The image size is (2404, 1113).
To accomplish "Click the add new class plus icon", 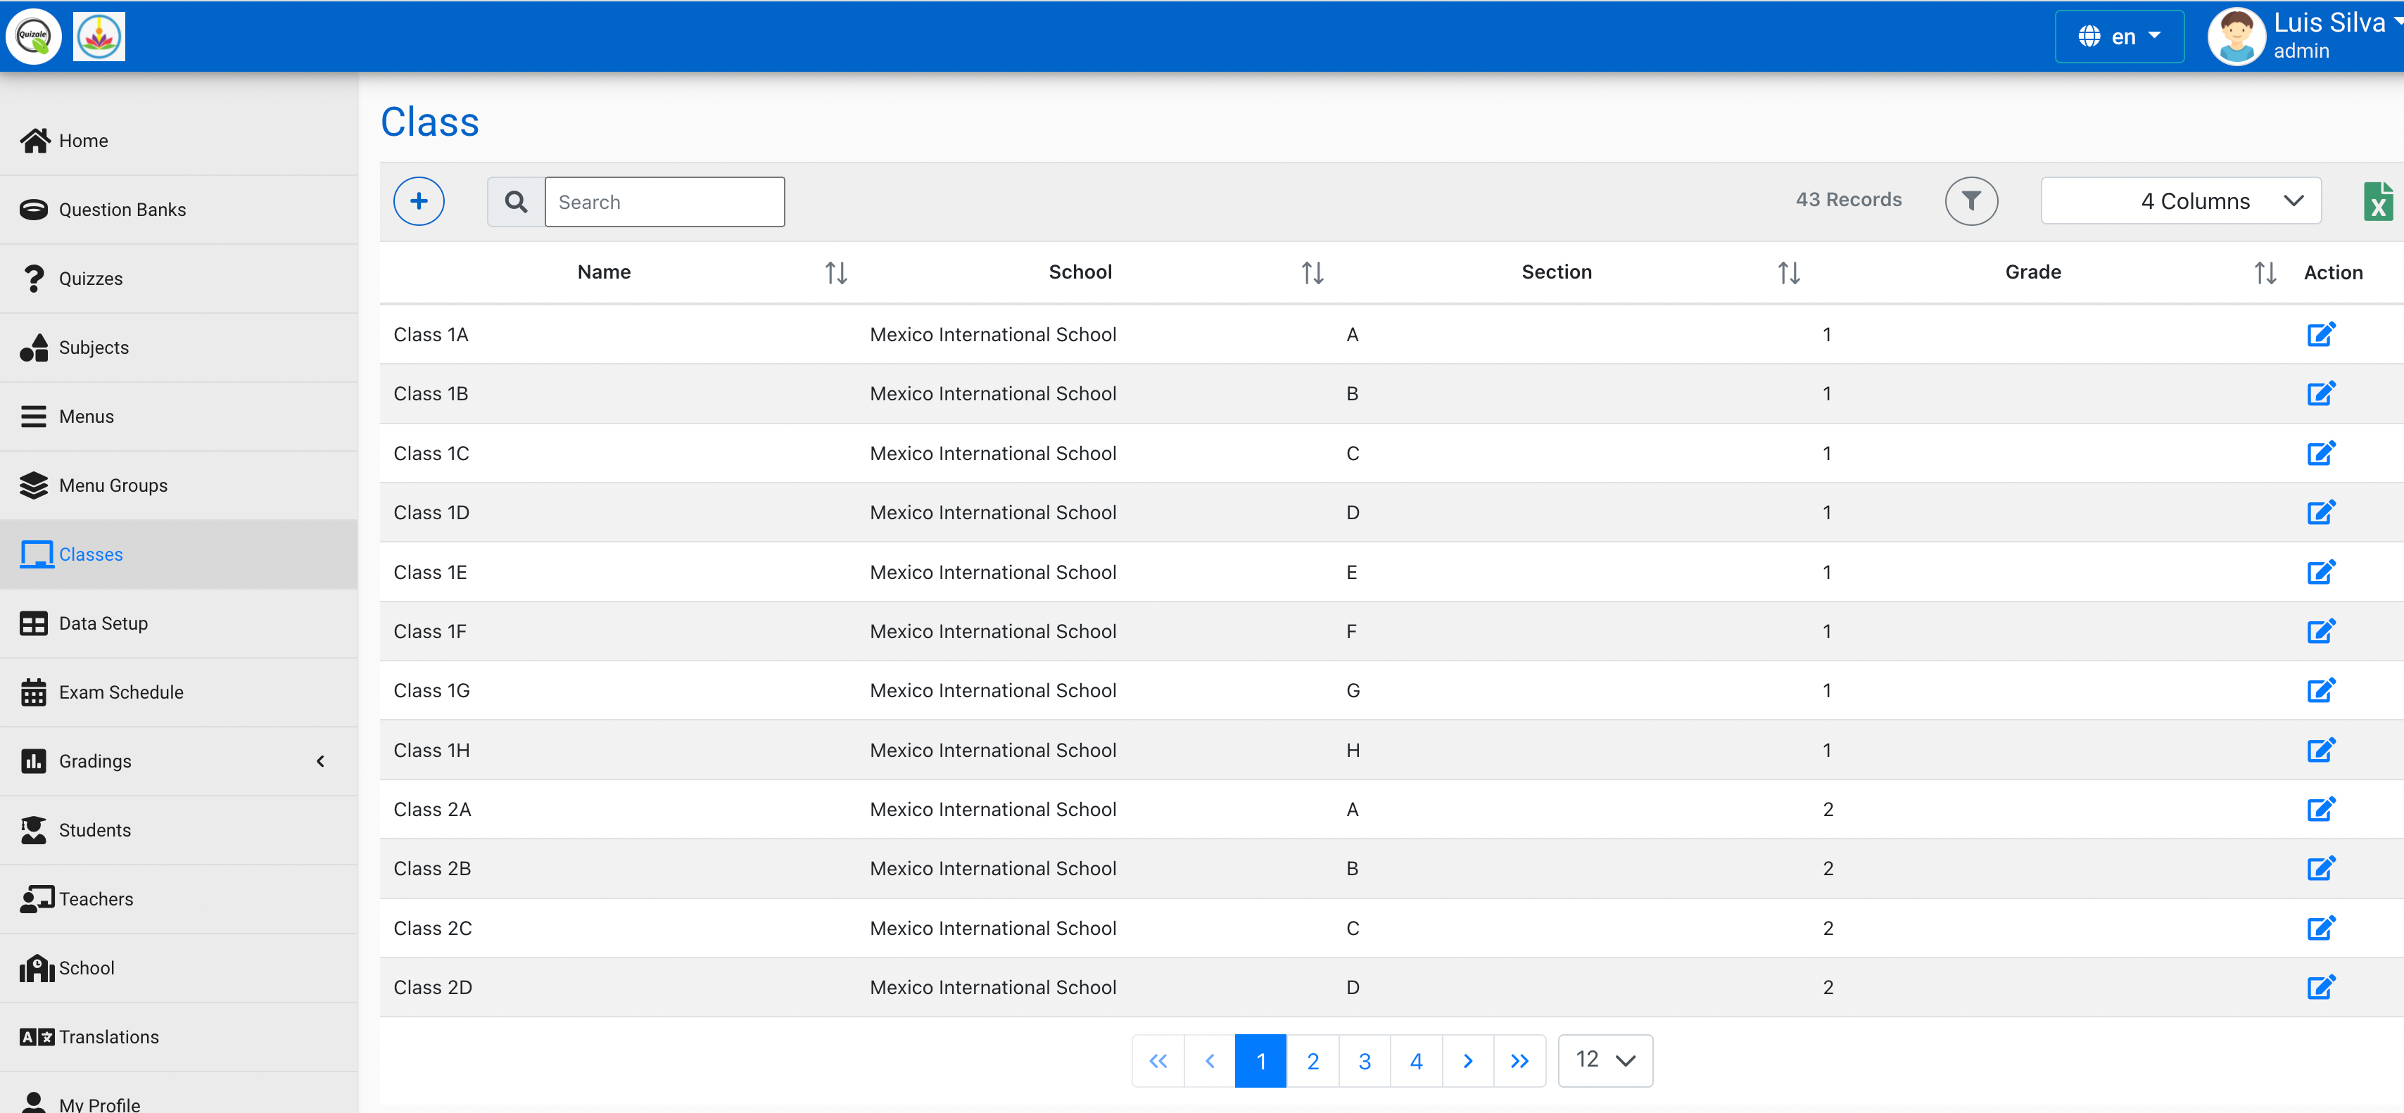I will [418, 201].
